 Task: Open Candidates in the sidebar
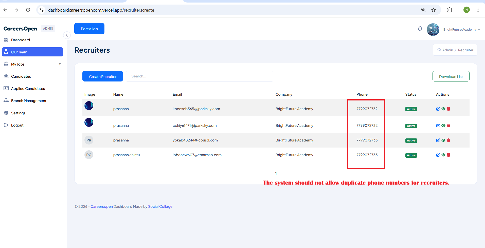pos(21,76)
